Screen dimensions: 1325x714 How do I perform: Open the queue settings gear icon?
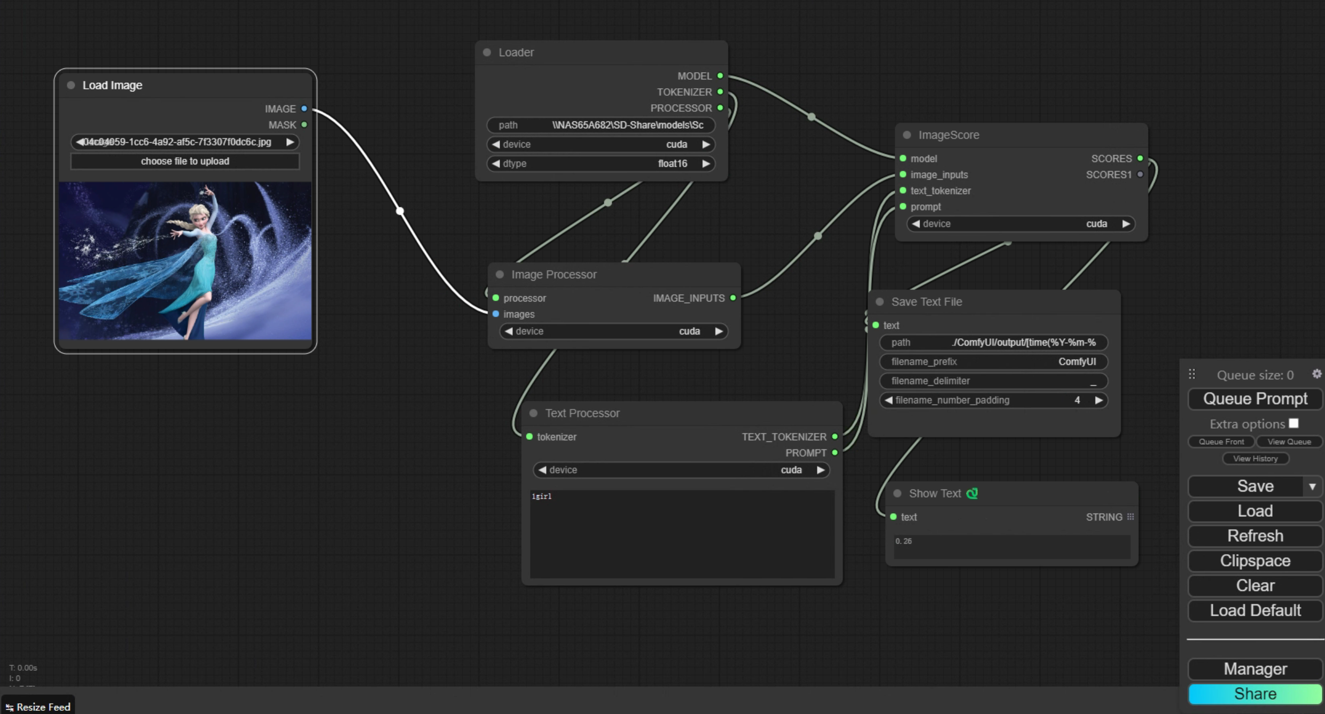pos(1316,374)
